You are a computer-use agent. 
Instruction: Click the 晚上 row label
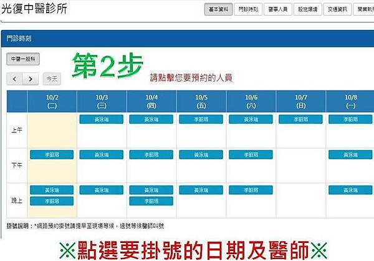(17, 200)
